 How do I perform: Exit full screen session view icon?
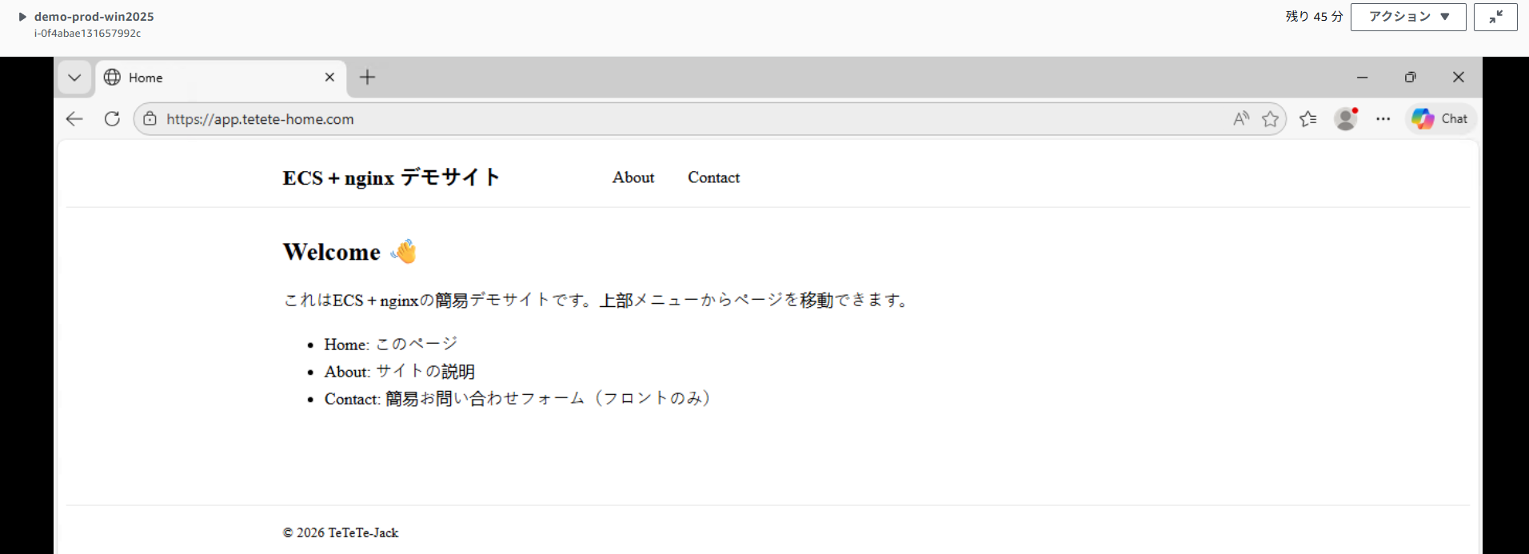coord(1495,17)
